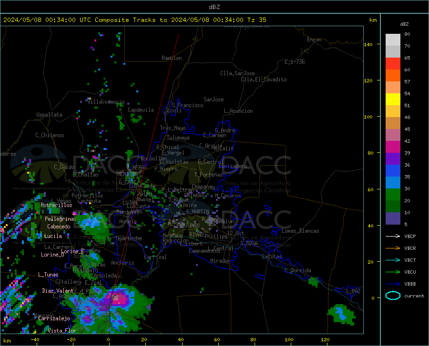Select the yellow 54 dBZ color swatch
Screen dimensions: 429x346
(393, 99)
